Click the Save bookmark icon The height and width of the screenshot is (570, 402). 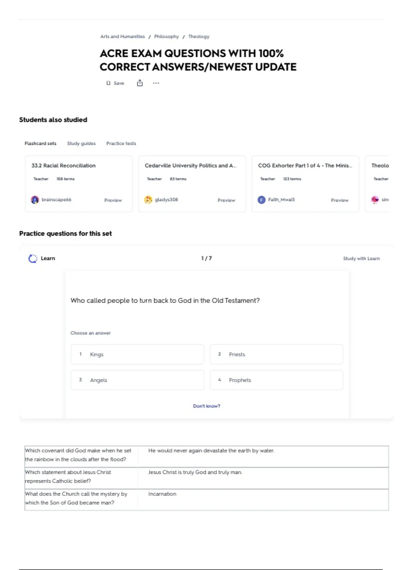pos(108,83)
